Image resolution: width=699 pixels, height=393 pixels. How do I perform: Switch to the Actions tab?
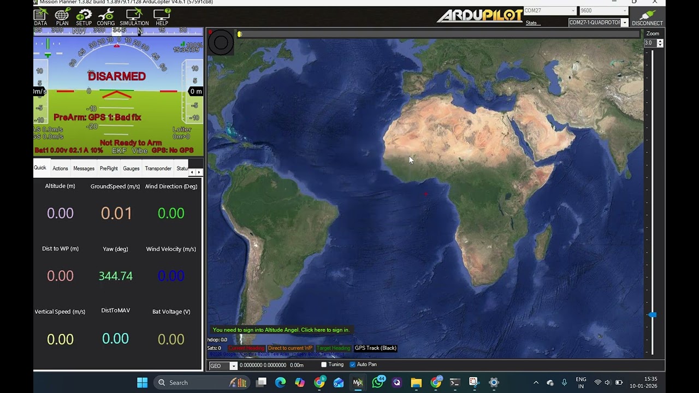[x=60, y=169]
